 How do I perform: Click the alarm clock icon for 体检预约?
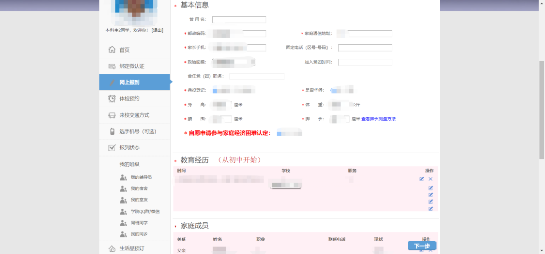pos(112,98)
